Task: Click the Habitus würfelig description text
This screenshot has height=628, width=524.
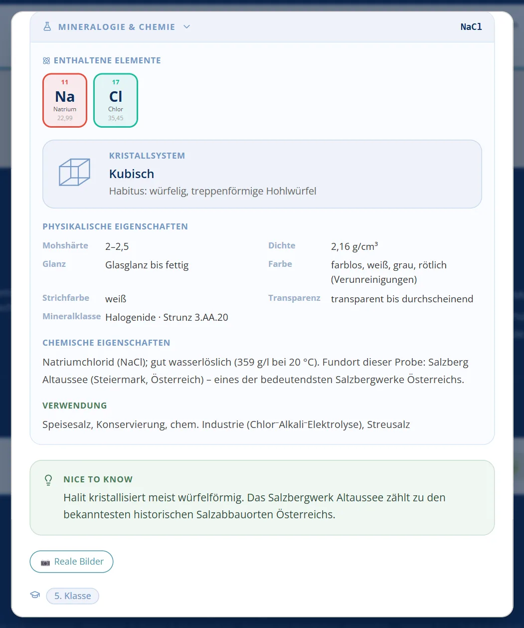Action: [213, 191]
